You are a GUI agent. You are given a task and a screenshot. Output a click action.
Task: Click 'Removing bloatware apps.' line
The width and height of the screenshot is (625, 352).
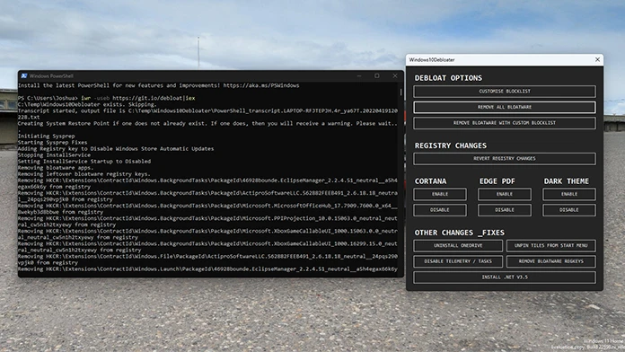tap(56, 168)
